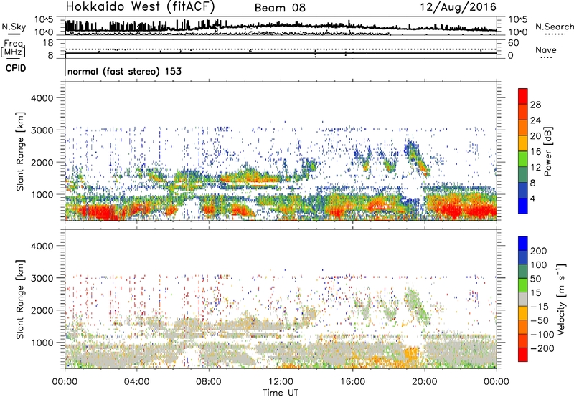The width and height of the screenshot is (574, 397).
Task: Select 'normal (fast stereo) 153' text
Action: (x=124, y=71)
